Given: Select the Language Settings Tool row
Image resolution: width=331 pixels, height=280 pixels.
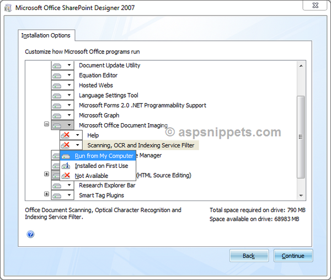Looking at the screenshot, I should click(x=109, y=96).
